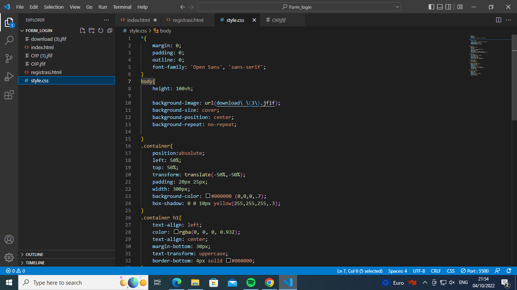Switch to the index.html tab
The height and width of the screenshot is (290, 517).
(138, 20)
